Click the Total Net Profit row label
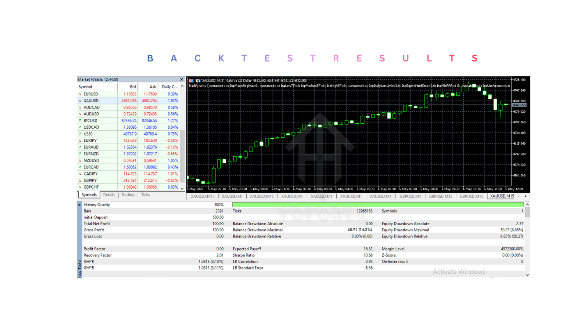The image size is (562, 316). [97, 224]
